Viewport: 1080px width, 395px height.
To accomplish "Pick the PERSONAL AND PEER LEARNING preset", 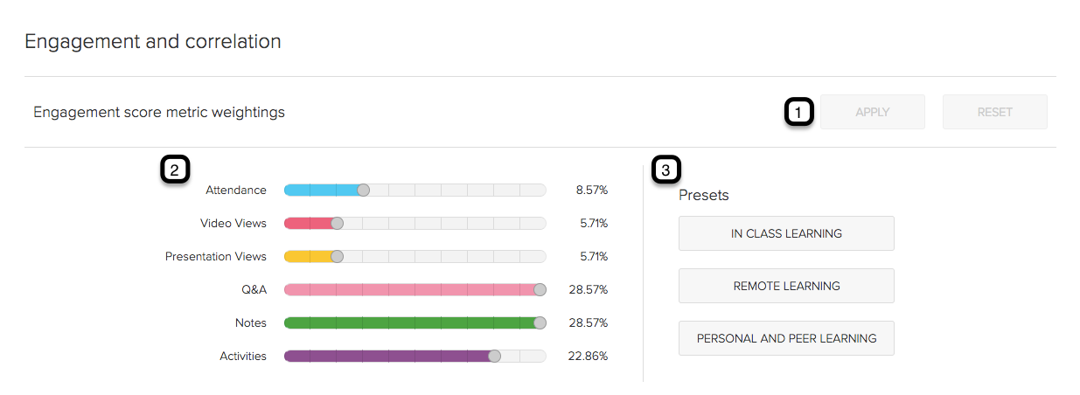I will [x=786, y=338].
